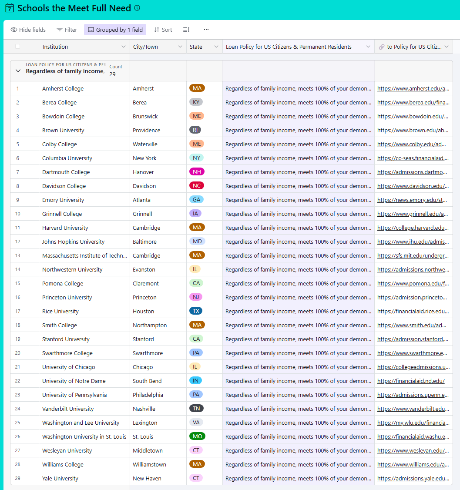Select the Columbia University cell
The image size is (460, 490).
click(84, 158)
